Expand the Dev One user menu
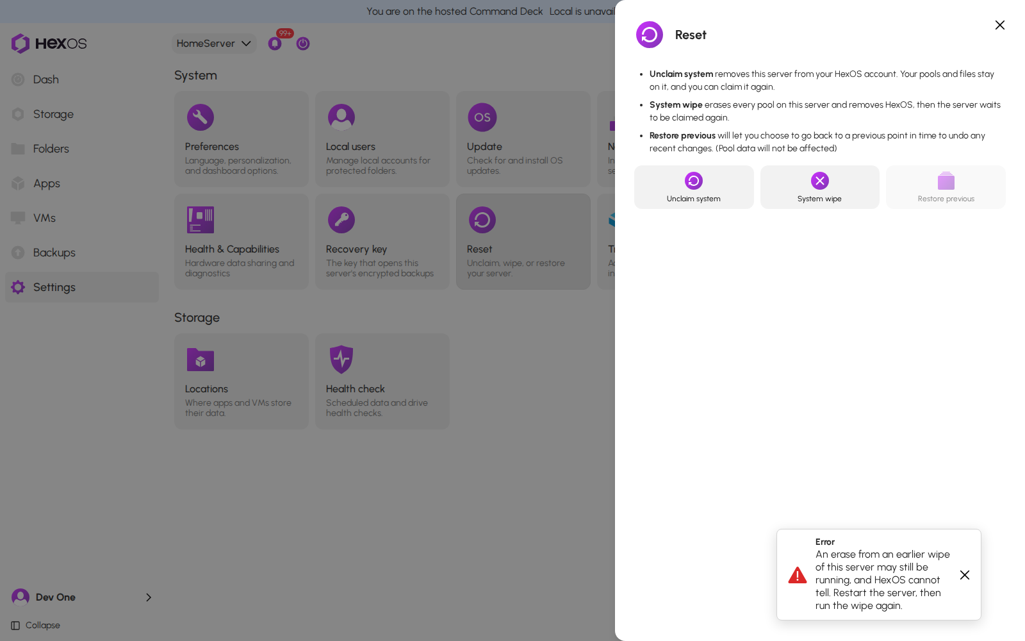The width and height of the screenshot is (1025, 641). pos(82,597)
